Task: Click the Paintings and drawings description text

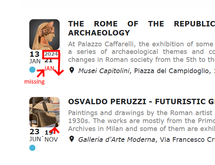Action: pyautogui.click(x=142, y=121)
